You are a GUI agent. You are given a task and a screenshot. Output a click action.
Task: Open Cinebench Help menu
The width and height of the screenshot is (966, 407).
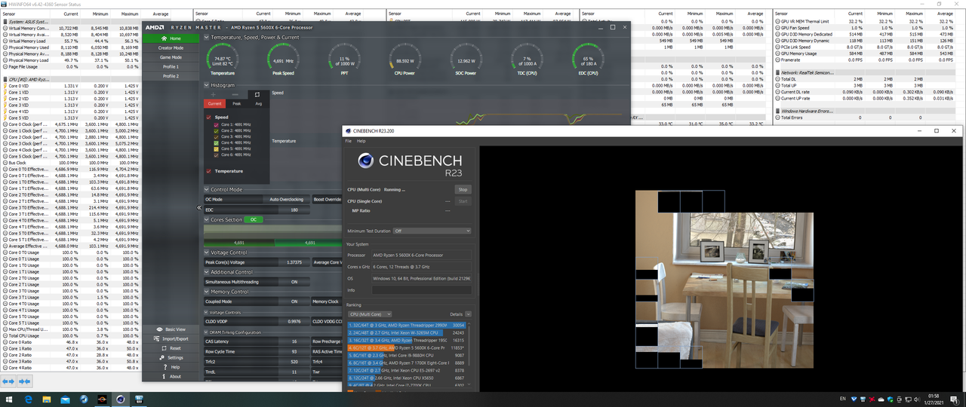tap(361, 141)
